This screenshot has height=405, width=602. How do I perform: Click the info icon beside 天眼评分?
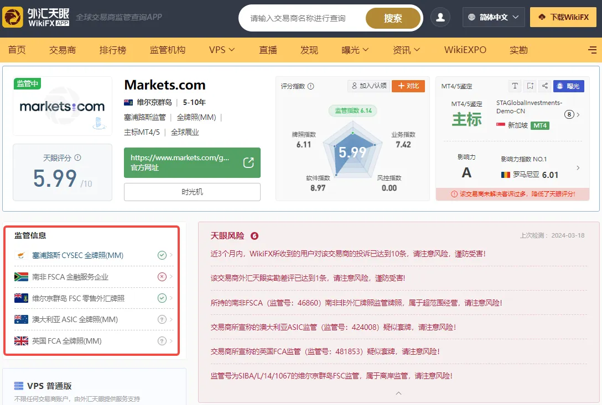(78, 157)
